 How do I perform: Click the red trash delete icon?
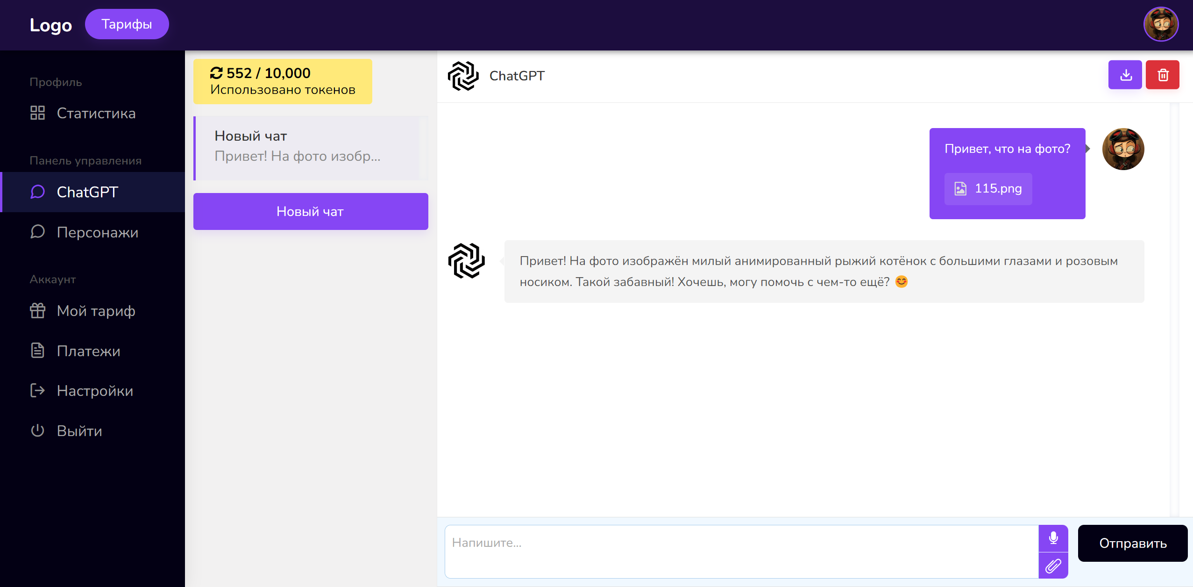tap(1162, 75)
